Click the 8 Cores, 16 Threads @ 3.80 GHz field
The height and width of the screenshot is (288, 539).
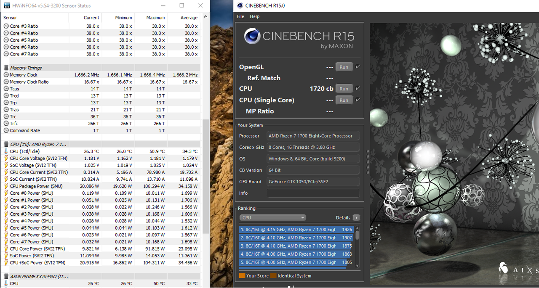click(313, 147)
